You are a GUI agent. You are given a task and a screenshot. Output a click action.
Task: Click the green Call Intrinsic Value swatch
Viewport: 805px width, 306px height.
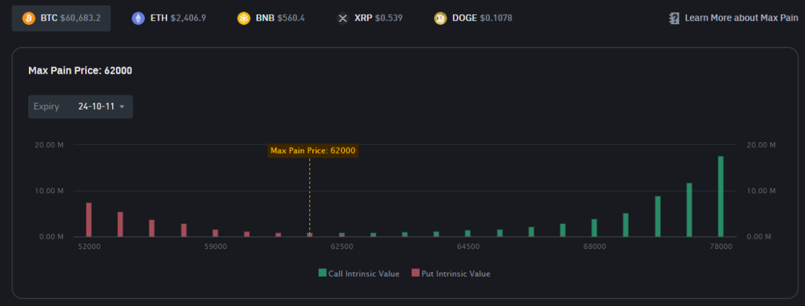tap(322, 273)
